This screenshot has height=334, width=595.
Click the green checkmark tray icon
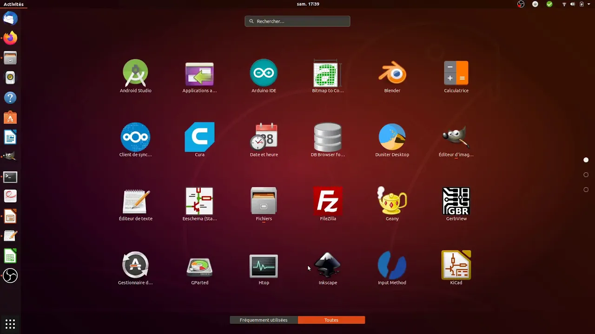click(549, 4)
